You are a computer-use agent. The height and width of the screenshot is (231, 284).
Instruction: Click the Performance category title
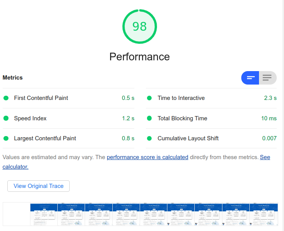(x=139, y=57)
